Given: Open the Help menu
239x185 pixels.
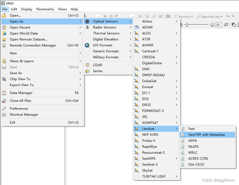Looking at the screenshot, I should 74,9.
